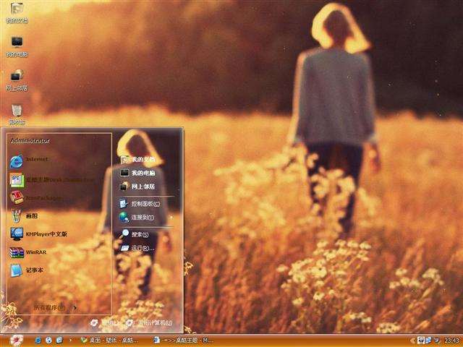The height and width of the screenshot is (347, 463).
Task: Click the first system tray icon
Action: click(421, 340)
